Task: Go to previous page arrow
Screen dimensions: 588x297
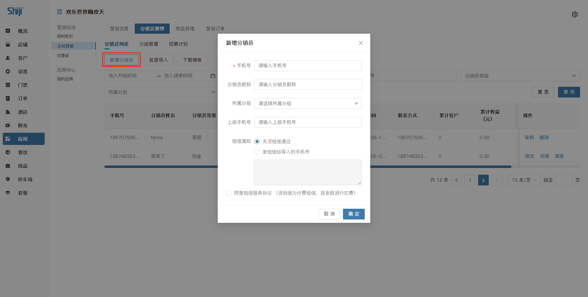Action: (x=456, y=180)
